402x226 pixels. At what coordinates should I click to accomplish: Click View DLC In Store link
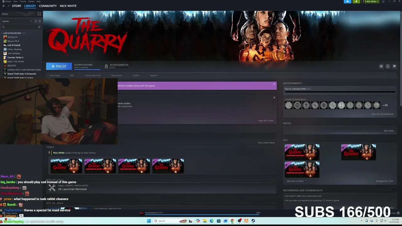295,181
